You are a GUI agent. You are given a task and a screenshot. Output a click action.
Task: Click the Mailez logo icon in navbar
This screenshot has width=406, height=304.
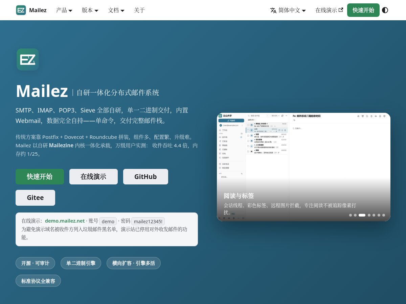click(x=21, y=10)
